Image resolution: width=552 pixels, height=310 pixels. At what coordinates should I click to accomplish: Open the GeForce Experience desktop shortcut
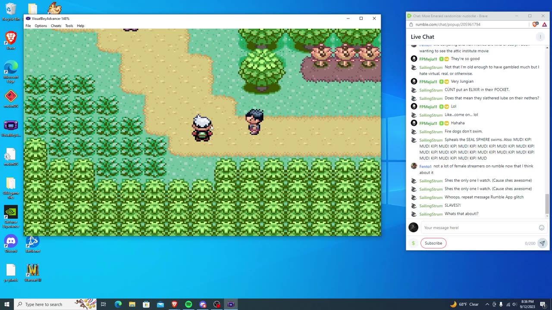point(11,217)
